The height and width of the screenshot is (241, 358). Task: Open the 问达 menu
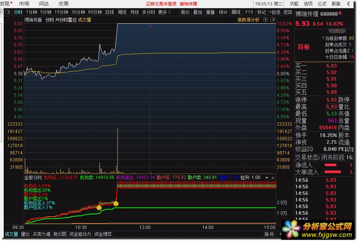click(44, 4)
